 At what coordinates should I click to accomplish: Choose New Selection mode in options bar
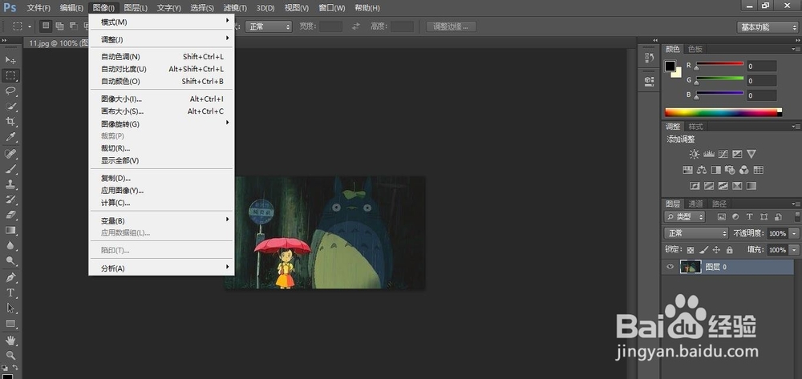click(46, 26)
